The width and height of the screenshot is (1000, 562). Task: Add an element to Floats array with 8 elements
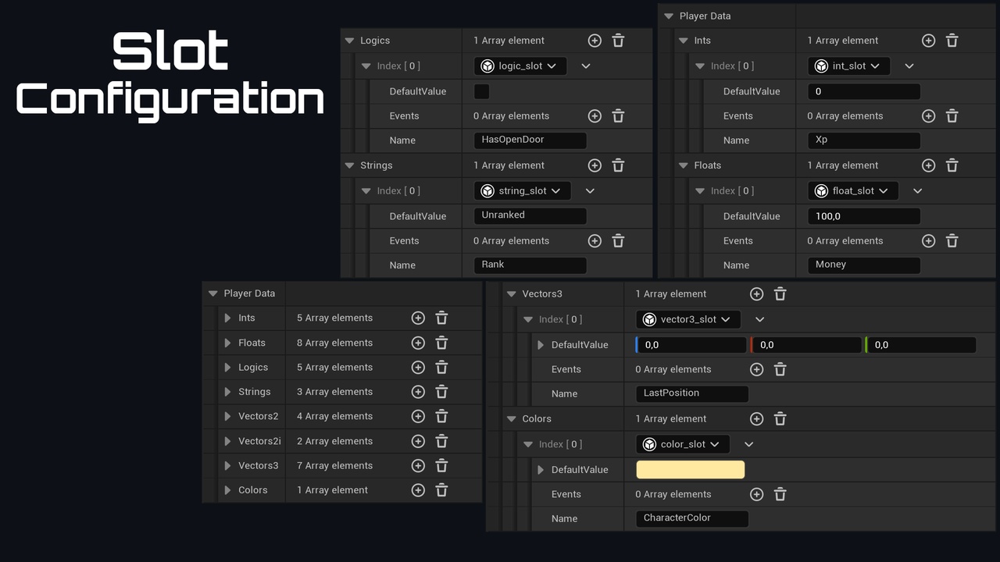coord(418,343)
